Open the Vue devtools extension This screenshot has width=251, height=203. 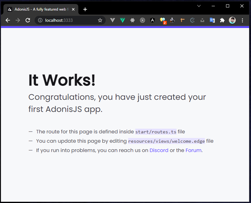113,20
